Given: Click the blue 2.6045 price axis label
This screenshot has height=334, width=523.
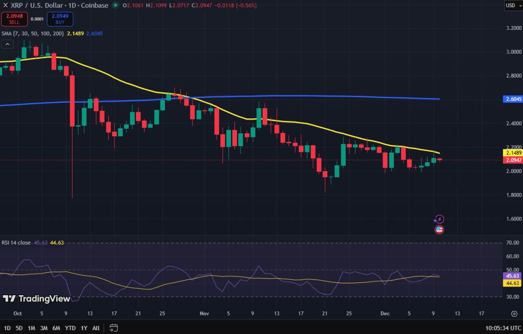Looking at the screenshot, I should (x=512, y=99).
